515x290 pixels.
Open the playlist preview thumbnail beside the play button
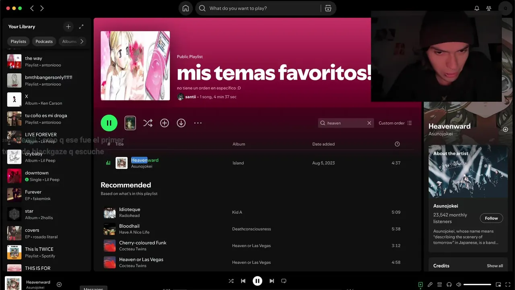(x=130, y=123)
